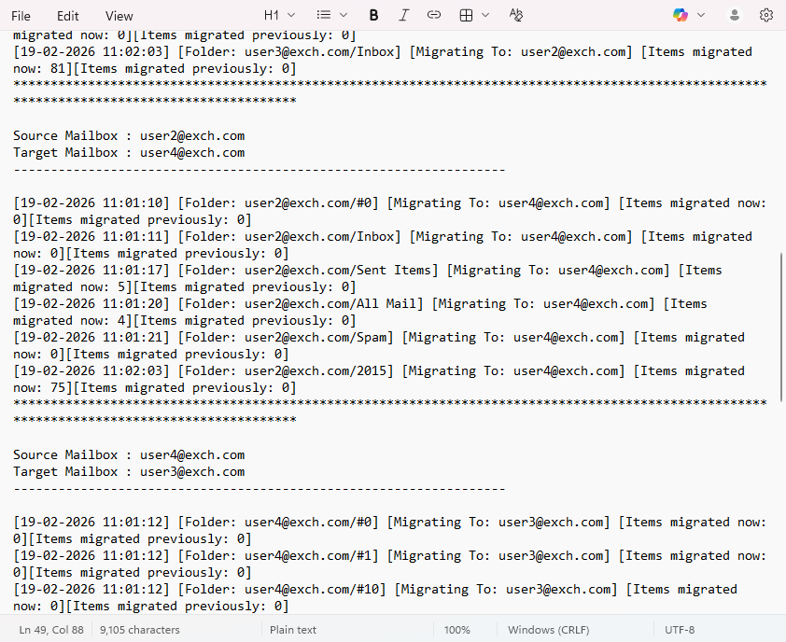Viewport: 786px width, 642px height.
Task: Open the View menu
Action: [x=119, y=16]
